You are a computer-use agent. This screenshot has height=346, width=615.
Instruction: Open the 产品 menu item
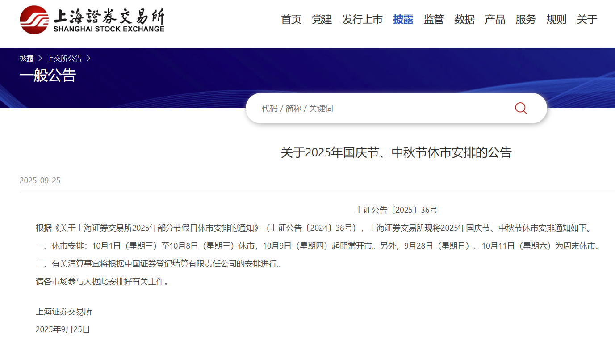(x=495, y=20)
